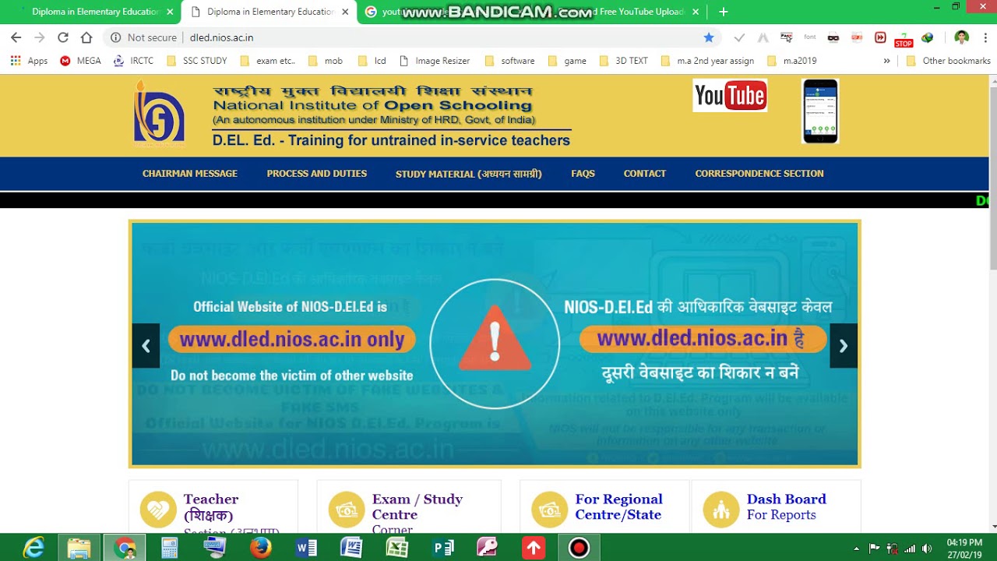Click the NIOS logo in the header
This screenshot has width=997, height=561.
pyautogui.click(x=159, y=114)
